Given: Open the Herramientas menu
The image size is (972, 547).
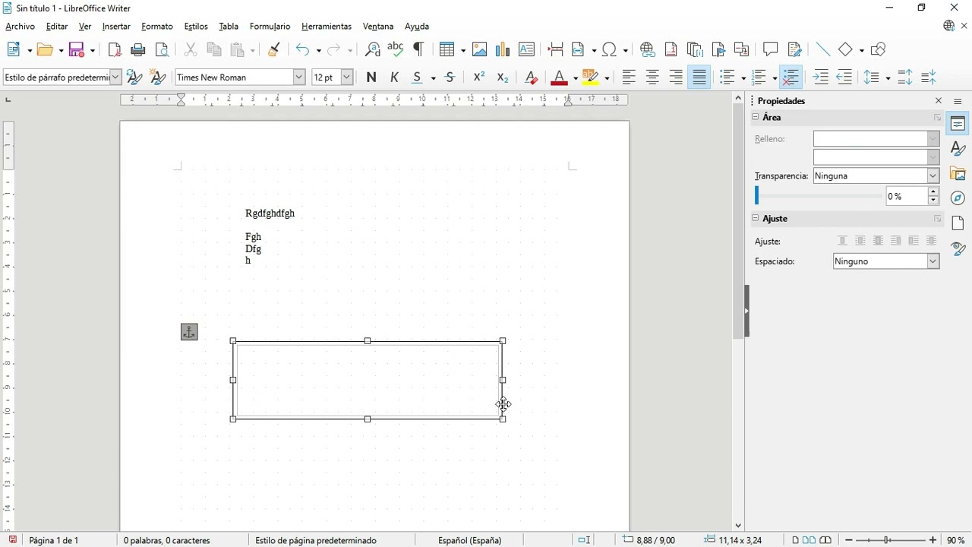Looking at the screenshot, I should click(327, 27).
